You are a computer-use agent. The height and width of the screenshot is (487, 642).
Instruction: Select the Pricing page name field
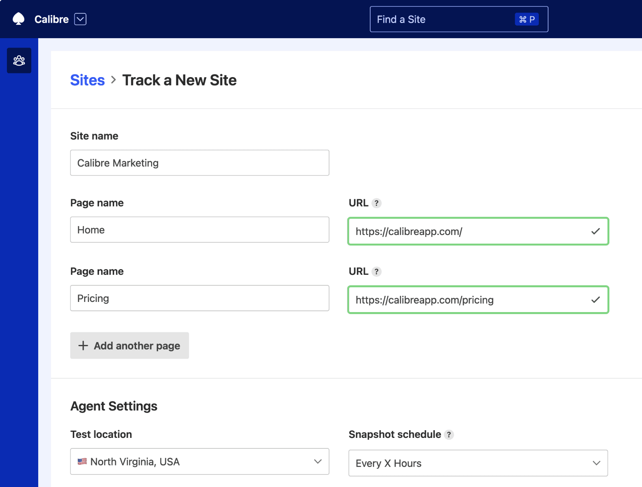coord(200,298)
